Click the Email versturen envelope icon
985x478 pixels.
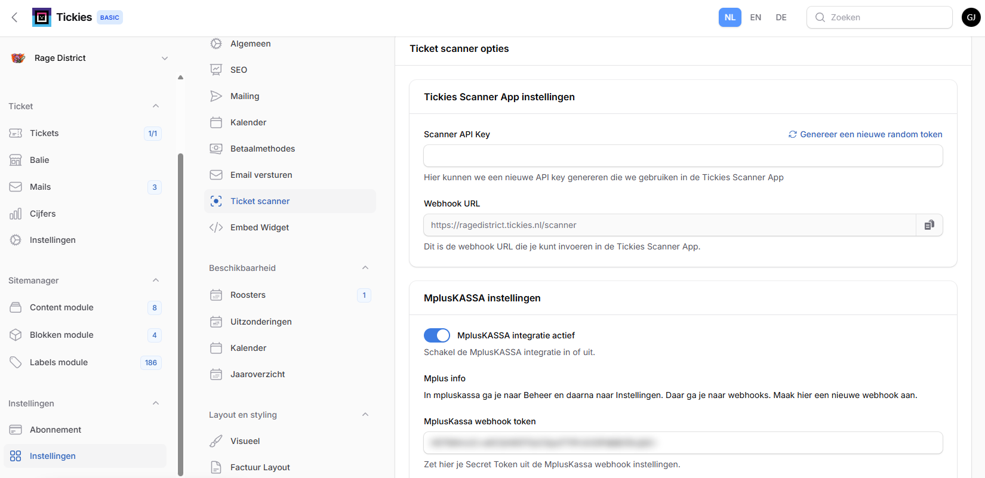(216, 175)
